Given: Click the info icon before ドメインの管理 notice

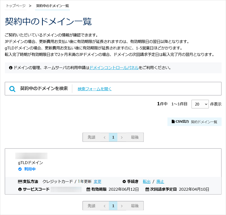Looking at the screenshot, I should click(x=10, y=68).
